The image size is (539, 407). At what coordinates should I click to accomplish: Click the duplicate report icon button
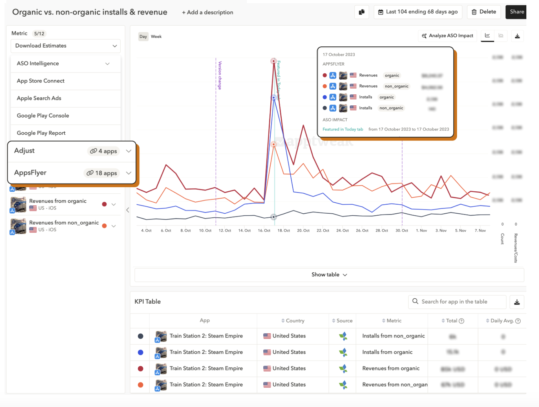362,12
